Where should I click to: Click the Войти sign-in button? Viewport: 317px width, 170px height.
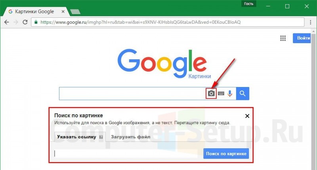coord(302,38)
